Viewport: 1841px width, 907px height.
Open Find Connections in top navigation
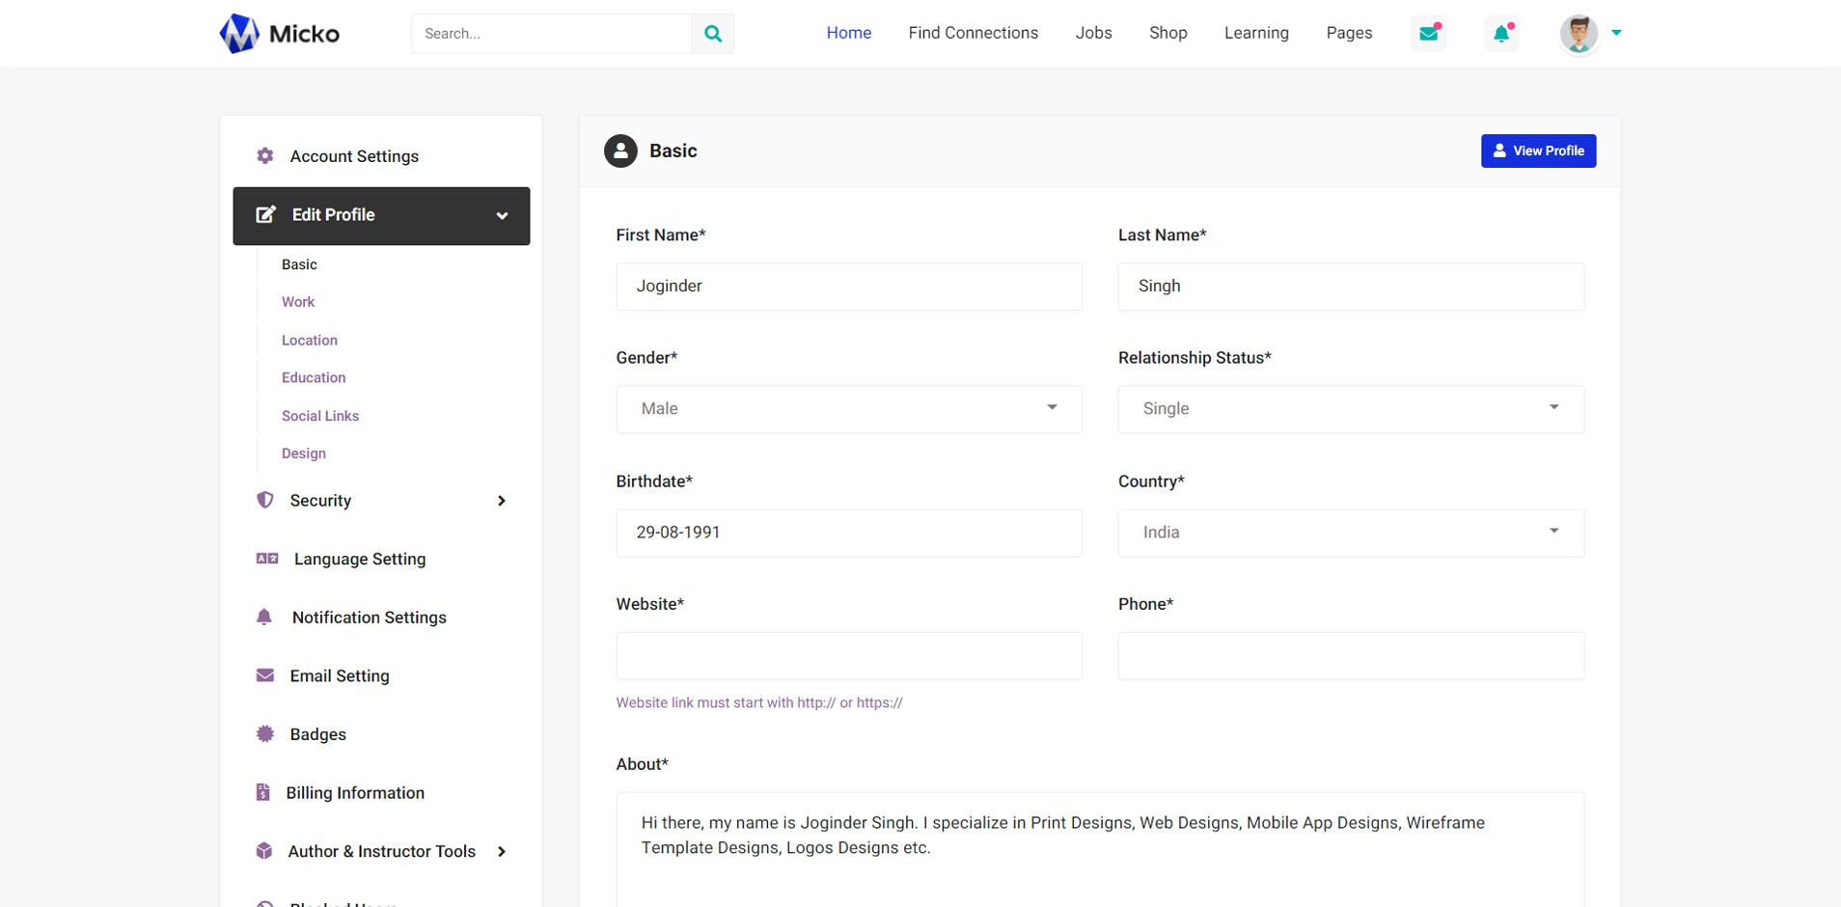pos(973,33)
